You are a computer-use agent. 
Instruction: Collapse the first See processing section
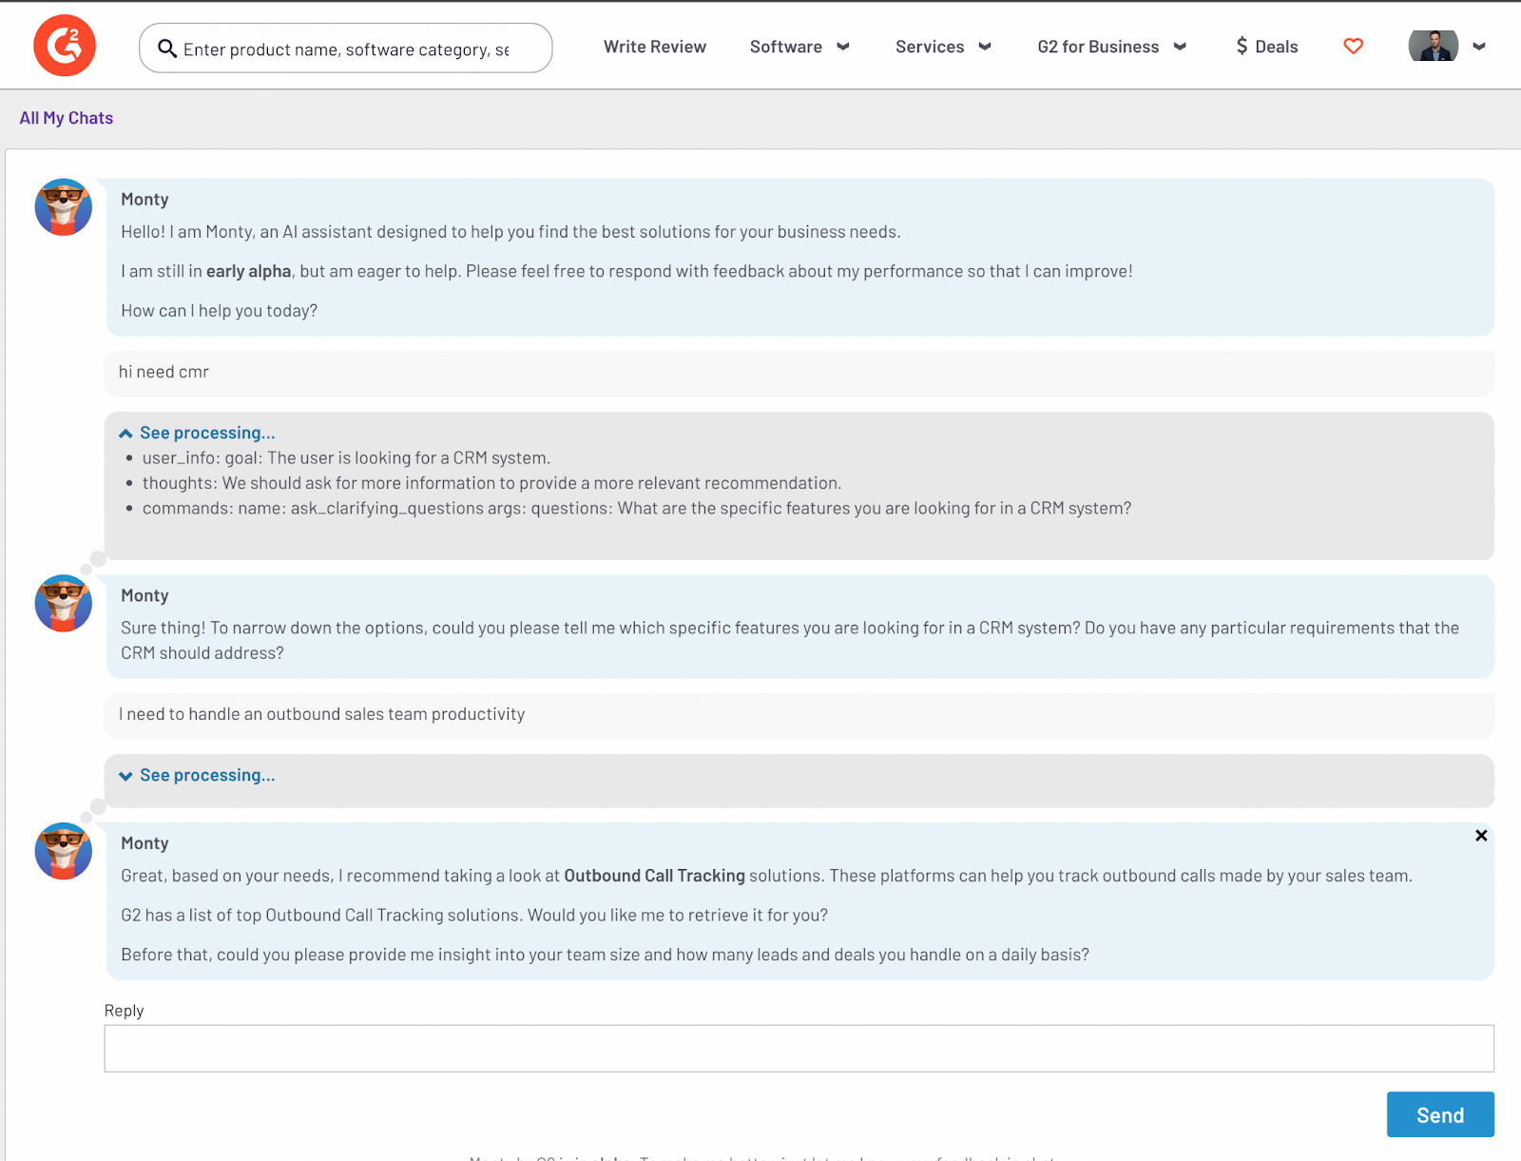125,434
